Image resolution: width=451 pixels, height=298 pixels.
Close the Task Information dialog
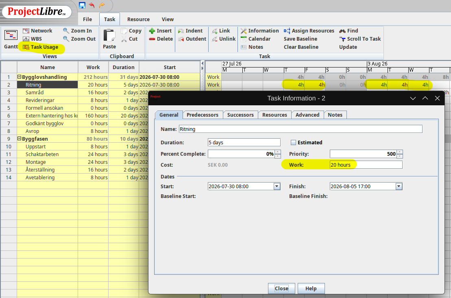tap(281, 288)
